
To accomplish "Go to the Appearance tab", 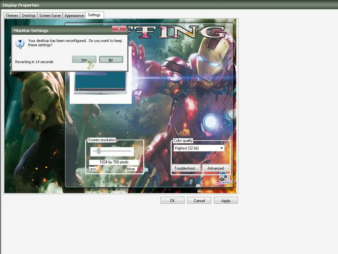I will [x=74, y=16].
